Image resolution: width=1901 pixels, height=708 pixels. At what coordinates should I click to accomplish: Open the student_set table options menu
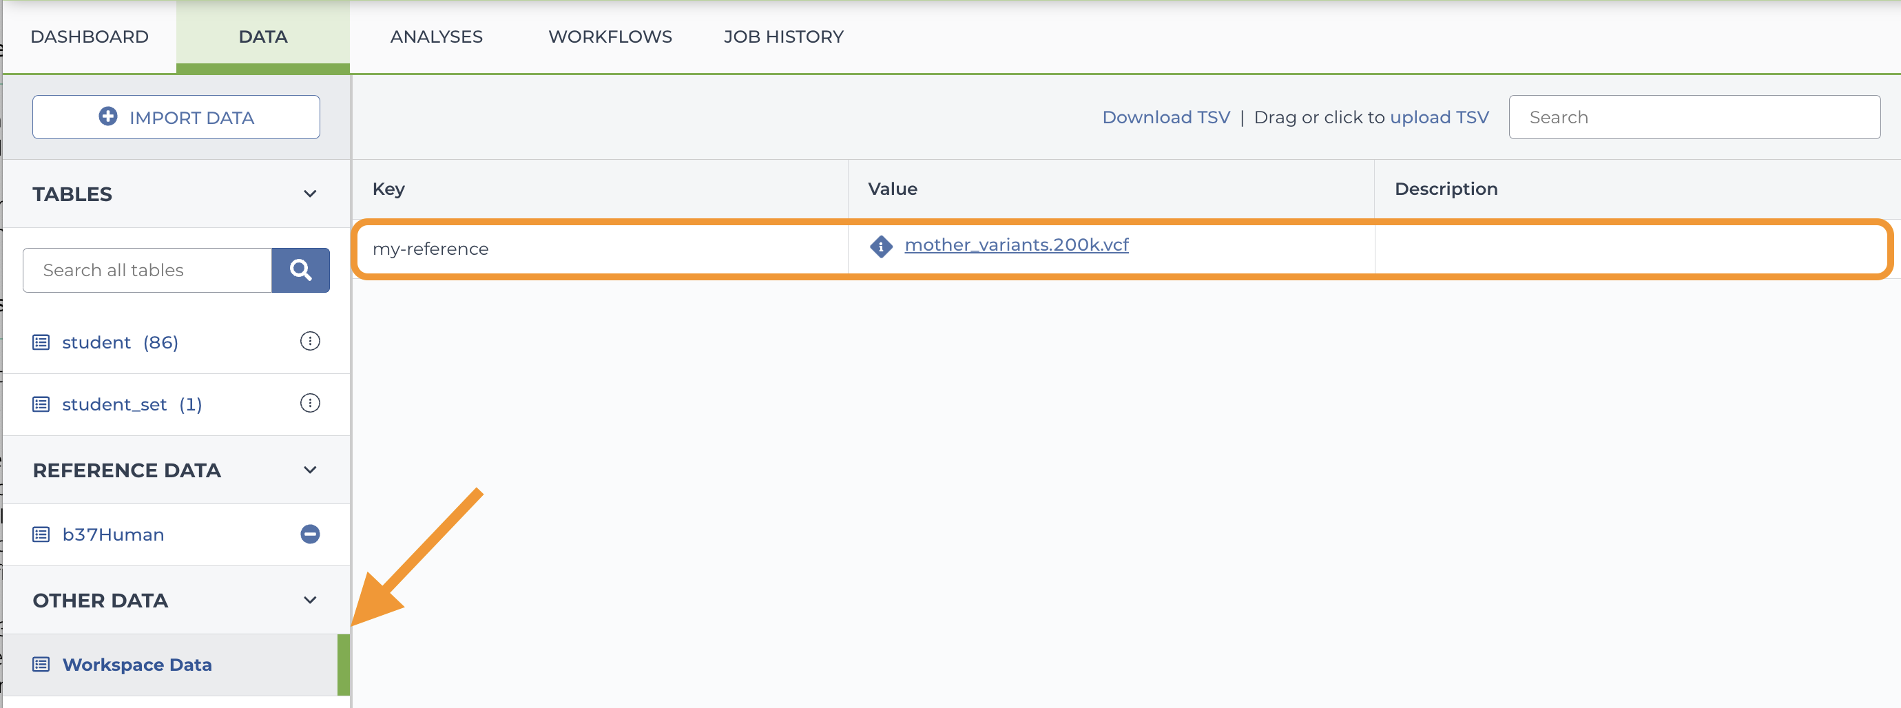click(x=310, y=403)
